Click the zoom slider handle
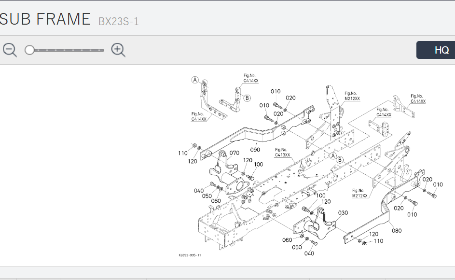Screen dimensions: 455x280 point(29,50)
